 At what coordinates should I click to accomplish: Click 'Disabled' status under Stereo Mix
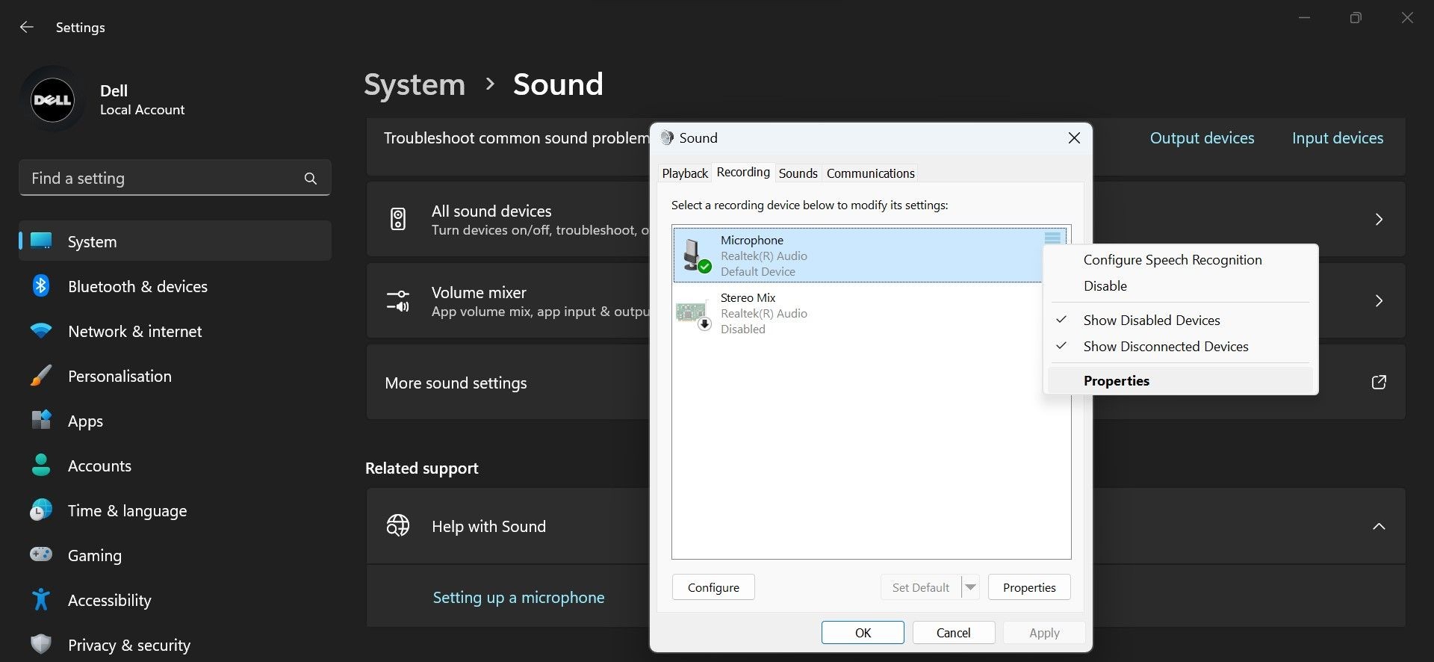pos(742,329)
